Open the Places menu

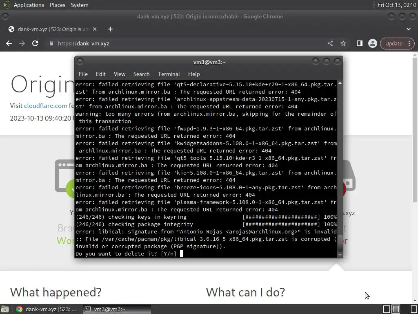click(57, 5)
